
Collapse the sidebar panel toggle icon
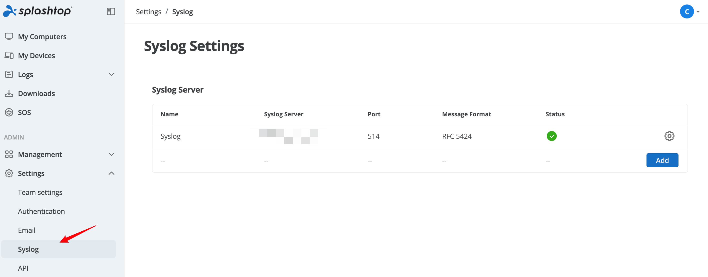111,11
